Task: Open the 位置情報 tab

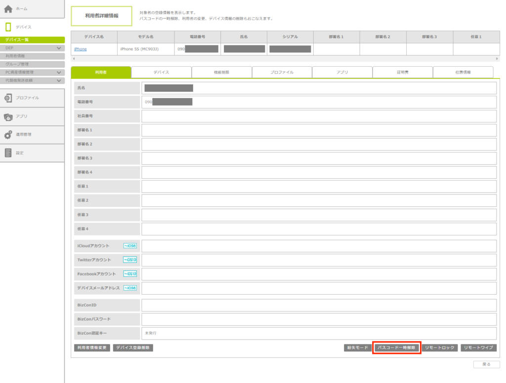Action: pos(463,72)
